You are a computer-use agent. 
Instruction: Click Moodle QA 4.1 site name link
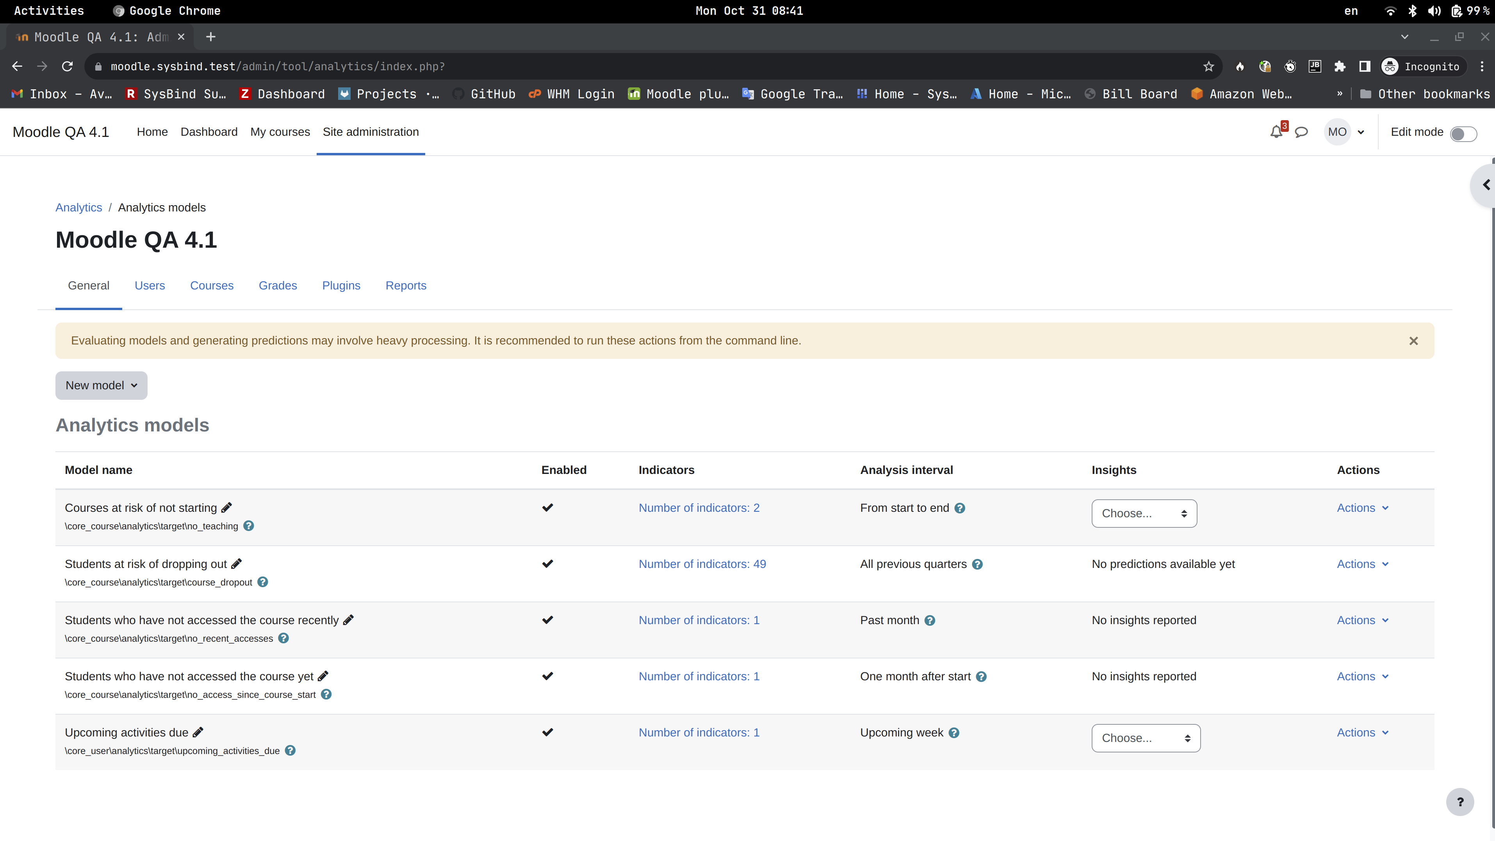pos(61,132)
